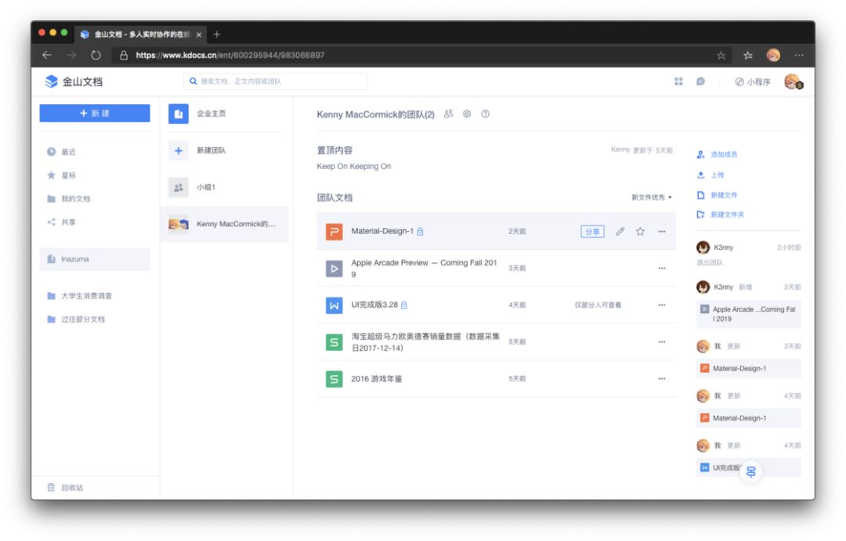846x541 pixels.
Task: Click the blue 新建 button
Action: click(95, 114)
